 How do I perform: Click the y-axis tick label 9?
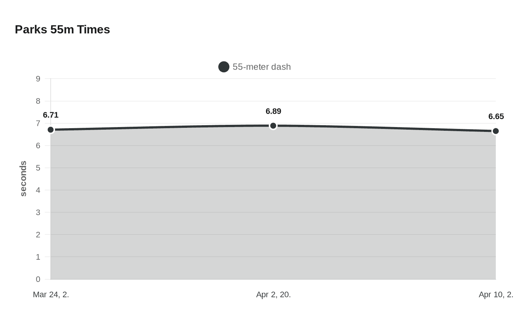(x=38, y=79)
